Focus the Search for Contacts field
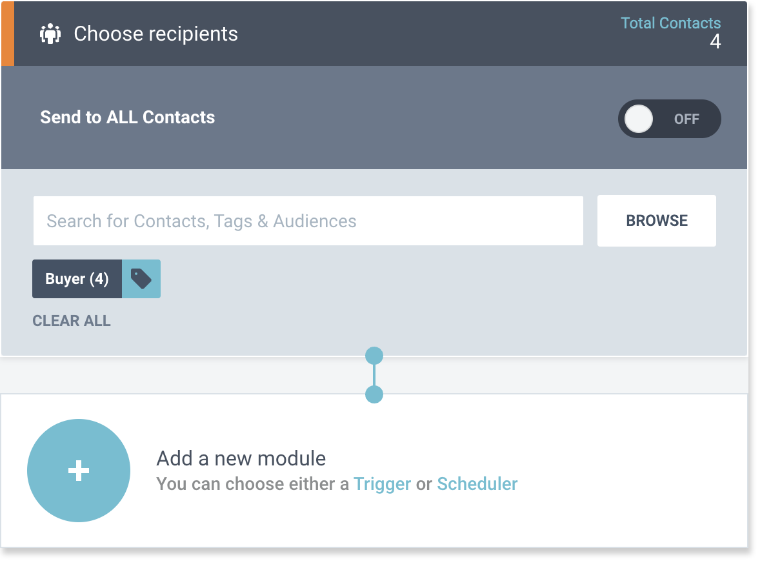 coord(308,221)
